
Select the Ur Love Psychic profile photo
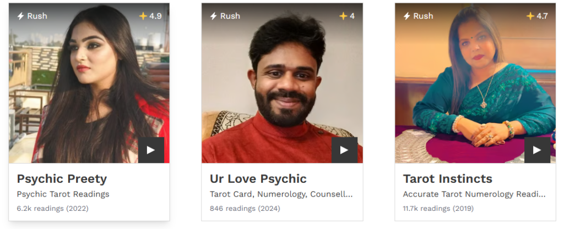(282, 83)
